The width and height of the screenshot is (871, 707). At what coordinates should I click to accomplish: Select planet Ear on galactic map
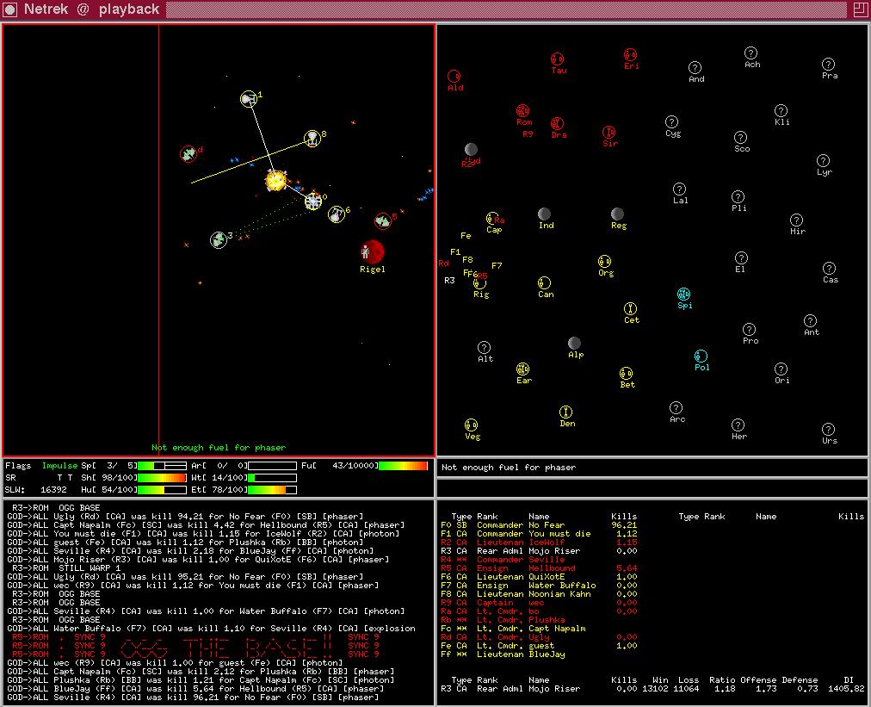(x=522, y=369)
